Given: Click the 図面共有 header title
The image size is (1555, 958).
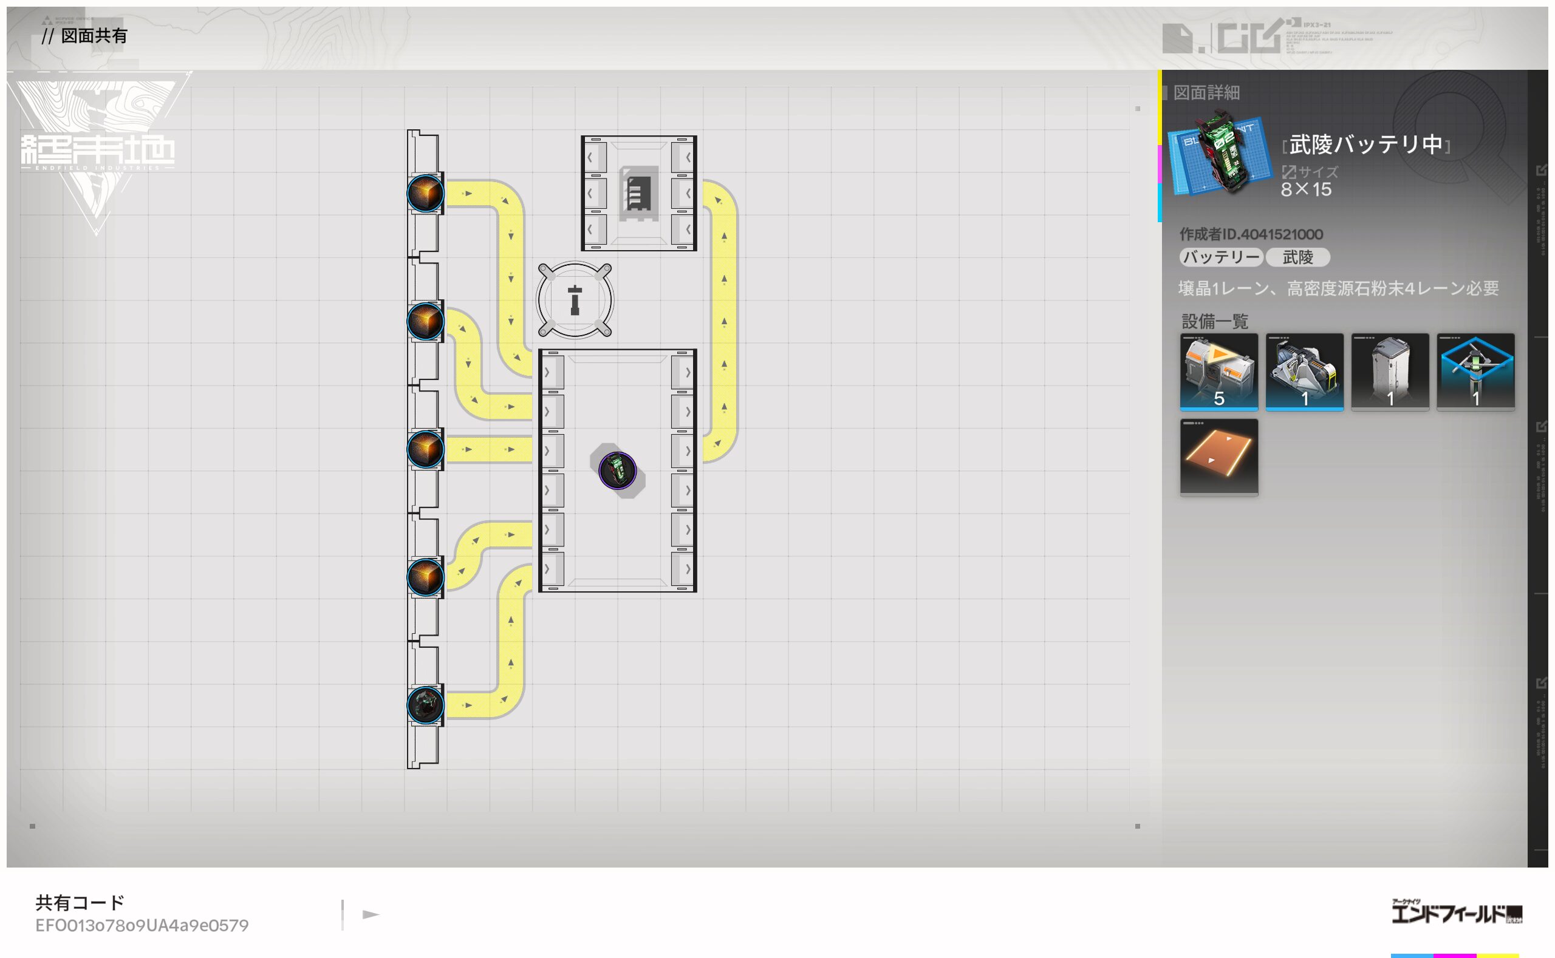Looking at the screenshot, I should [x=94, y=36].
